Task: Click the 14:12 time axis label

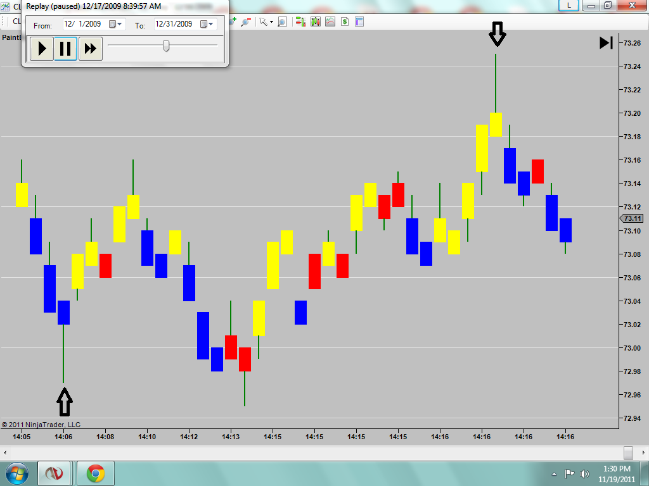Action: coord(189,437)
